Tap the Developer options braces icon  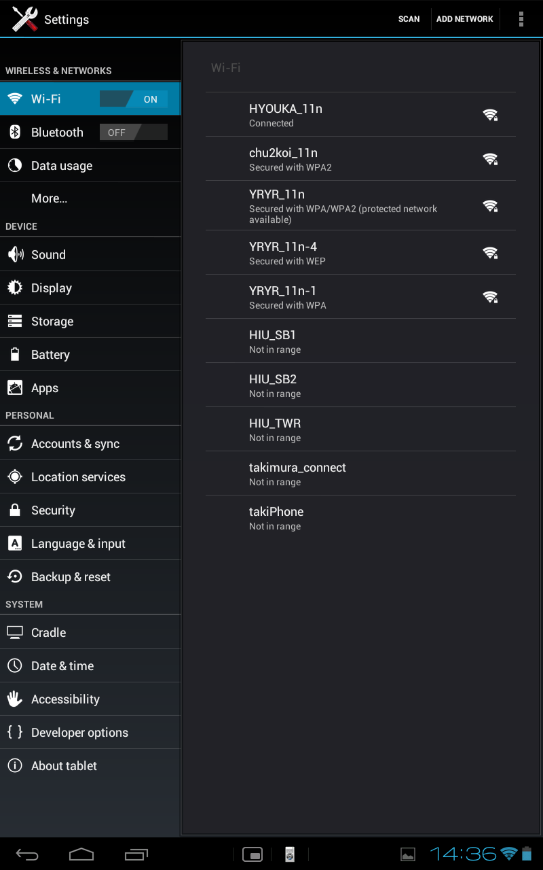(14, 732)
